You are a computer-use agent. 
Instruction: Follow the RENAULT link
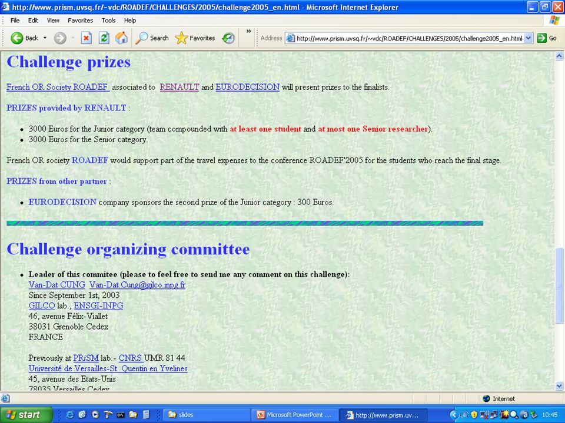[180, 87]
